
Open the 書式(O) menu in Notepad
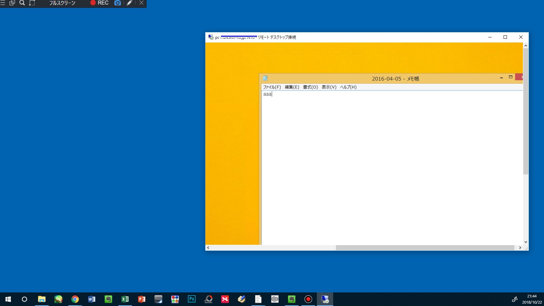click(x=310, y=87)
